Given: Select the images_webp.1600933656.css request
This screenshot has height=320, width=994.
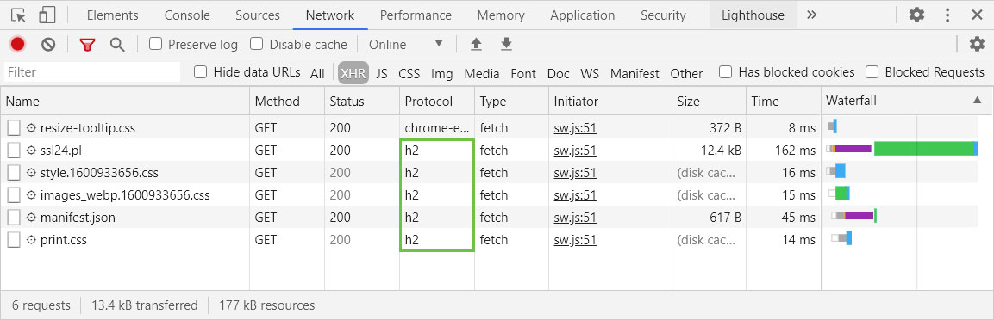Looking at the screenshot, I should click(x=125, y=195).
